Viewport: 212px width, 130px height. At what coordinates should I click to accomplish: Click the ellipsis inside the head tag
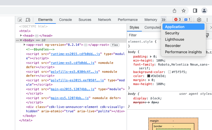pos(37,36)
